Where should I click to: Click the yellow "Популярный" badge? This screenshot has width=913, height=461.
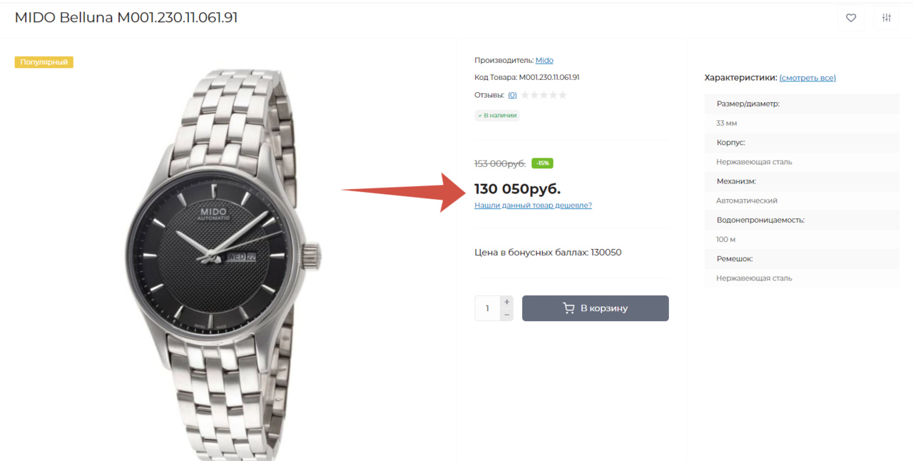44,62
